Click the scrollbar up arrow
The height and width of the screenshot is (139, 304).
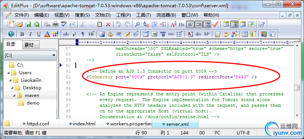[297, 45]
